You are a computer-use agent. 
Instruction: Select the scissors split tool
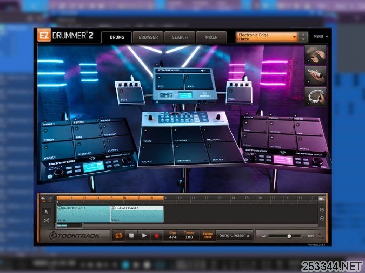pyautogui.click(x=46, y=220)
